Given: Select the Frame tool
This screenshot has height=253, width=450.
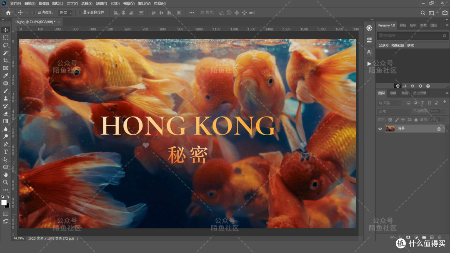Looking at the screenshot, I should coord(5,68).
